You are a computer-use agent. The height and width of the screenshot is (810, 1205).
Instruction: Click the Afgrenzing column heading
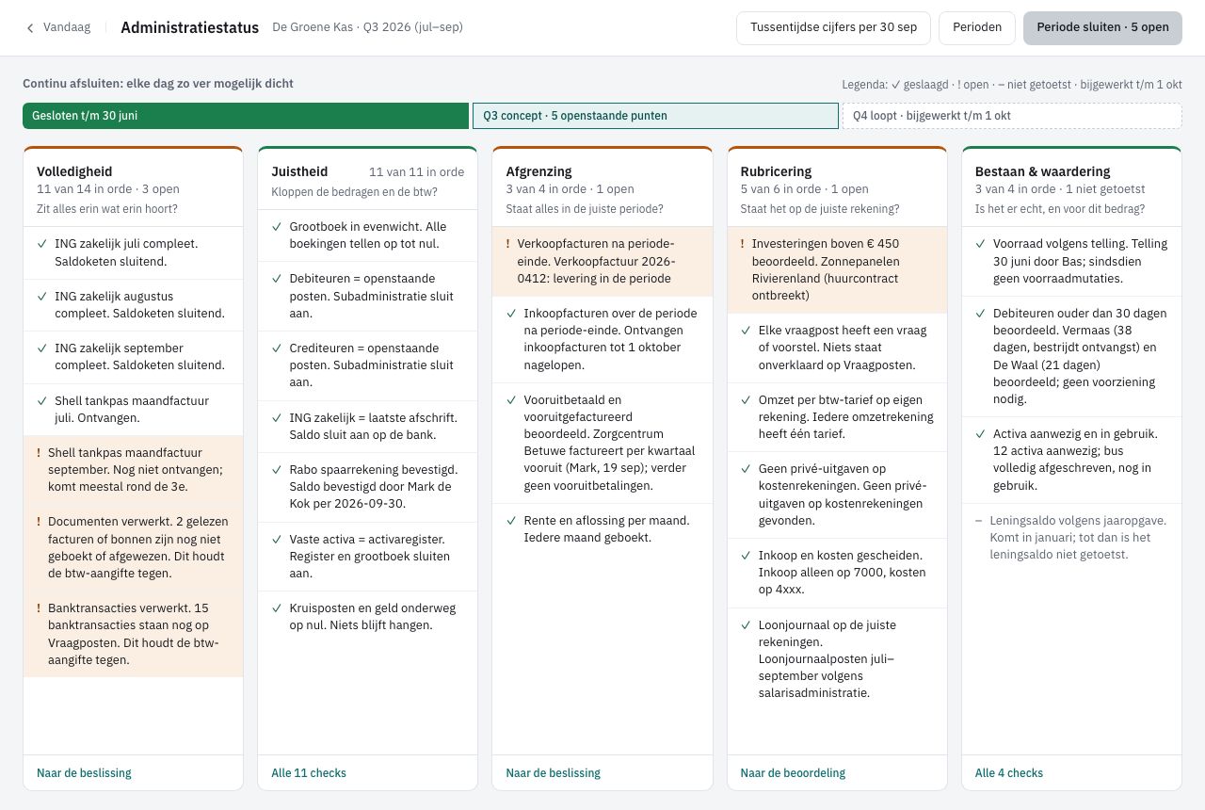pyautogui.click(x=538, y=171)
